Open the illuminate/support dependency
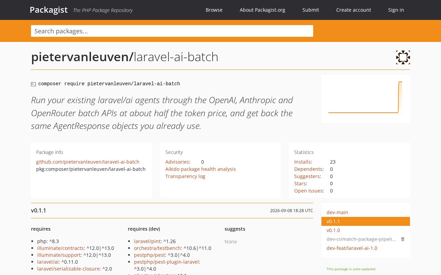 pyautogui.click(x=59, y=255)
